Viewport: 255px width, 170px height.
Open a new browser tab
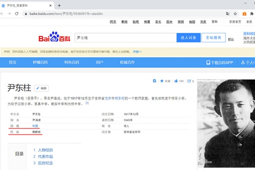tap(59, 6)
